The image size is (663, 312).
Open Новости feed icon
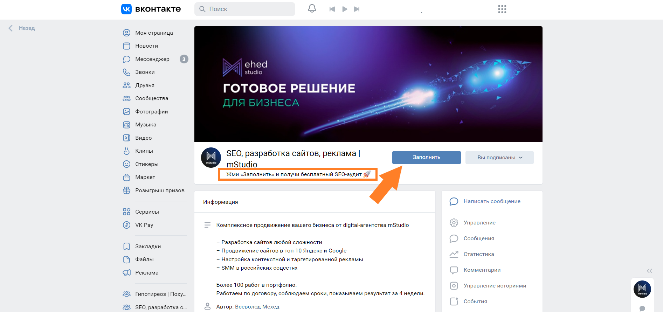pyautogui.click(x=126, y=46)
